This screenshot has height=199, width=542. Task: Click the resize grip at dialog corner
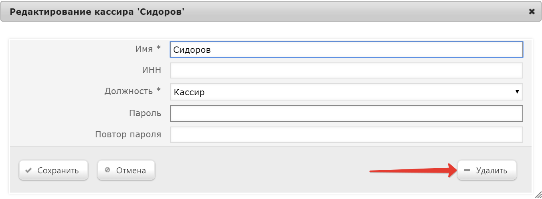click(538, 195)
